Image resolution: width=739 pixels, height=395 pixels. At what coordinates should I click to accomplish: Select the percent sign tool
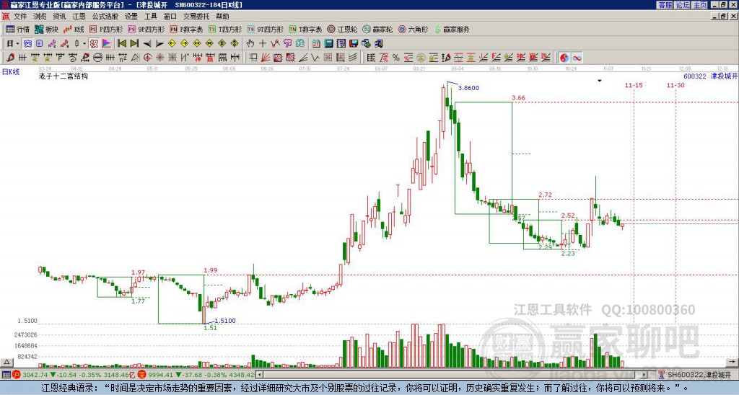tap(396, 58)
